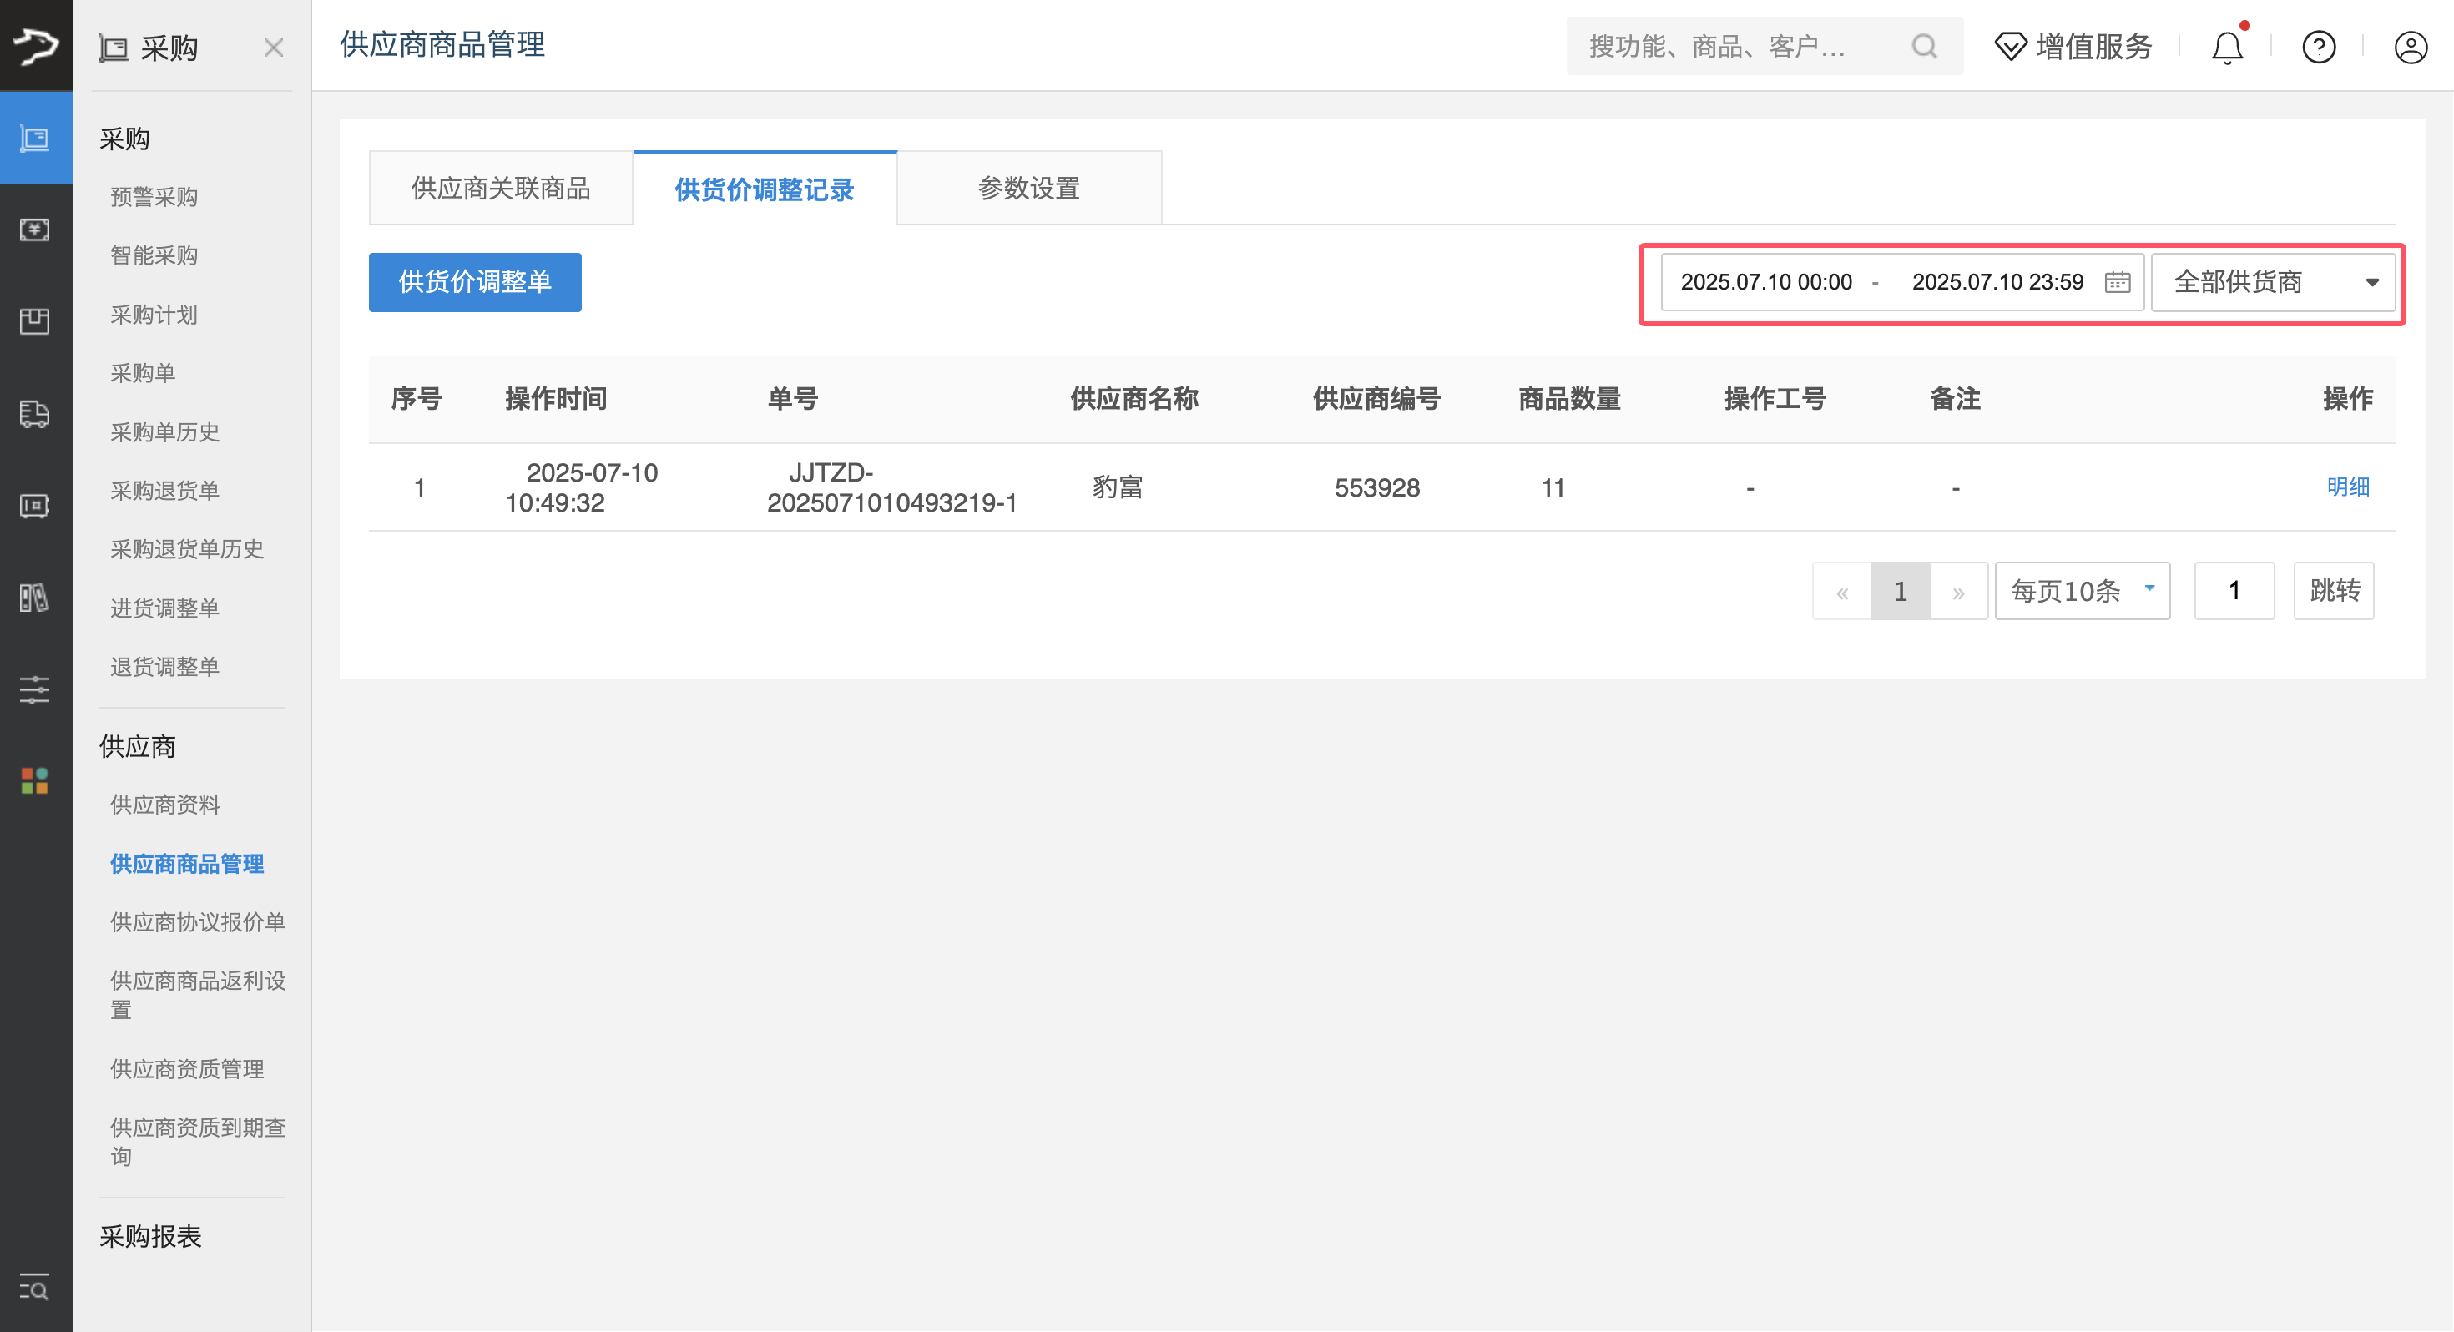Click 商品数量 column header

pyautogui.click(x=1569, y=398)
